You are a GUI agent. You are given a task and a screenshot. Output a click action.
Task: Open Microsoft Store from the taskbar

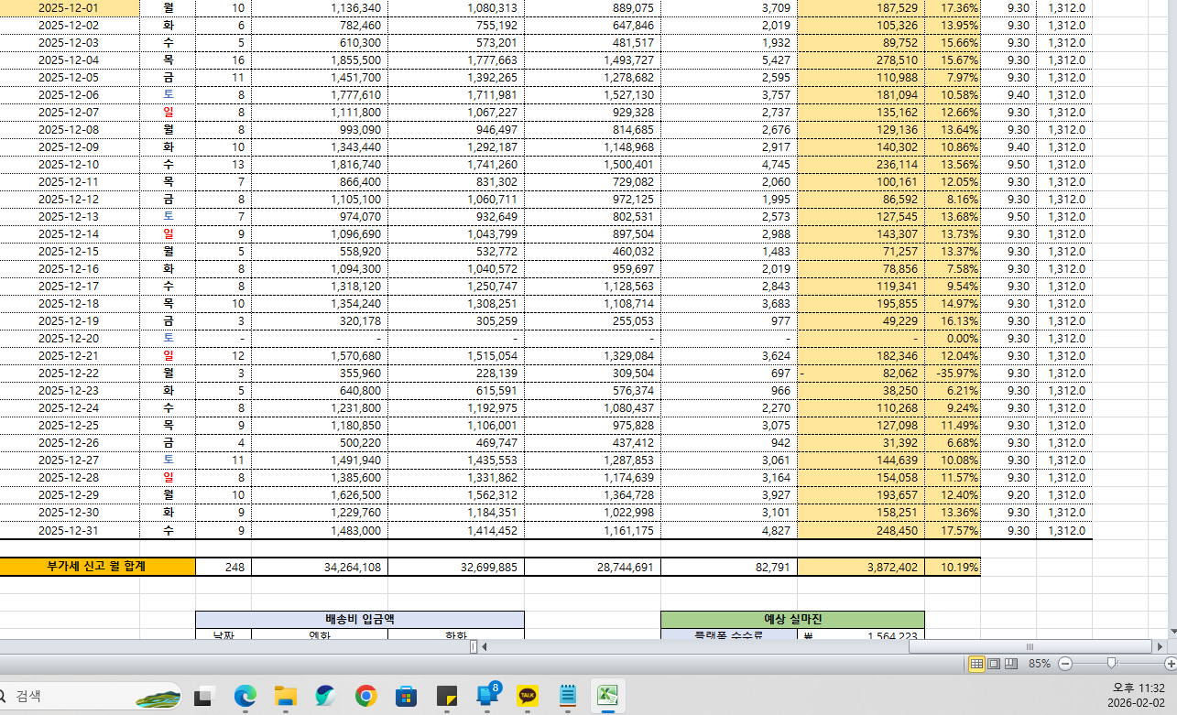tap(407, 697)
